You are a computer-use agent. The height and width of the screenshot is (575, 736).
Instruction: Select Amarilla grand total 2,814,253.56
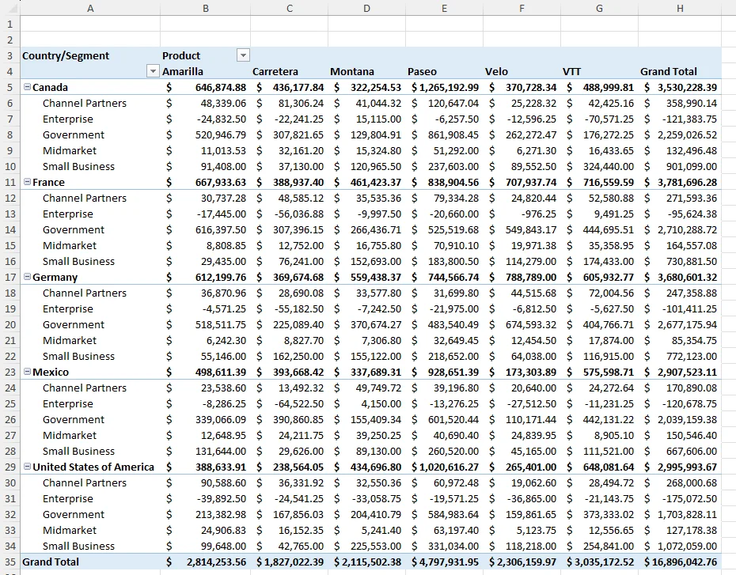(x=206, y=562)
